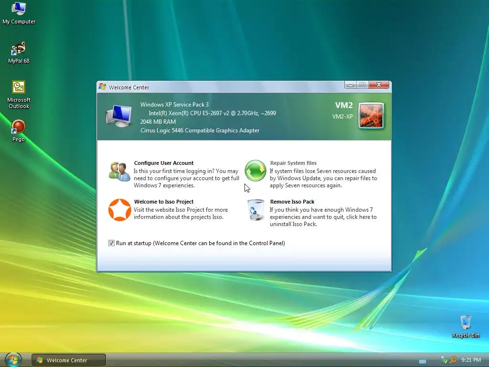Open Welcome to Isso Project link
The width and height of the screenshot is (489, 367).
tap(164, 202)
